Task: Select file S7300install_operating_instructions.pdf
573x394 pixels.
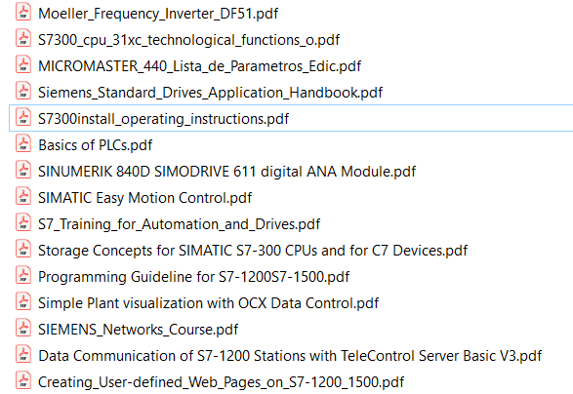Action: 163,119
